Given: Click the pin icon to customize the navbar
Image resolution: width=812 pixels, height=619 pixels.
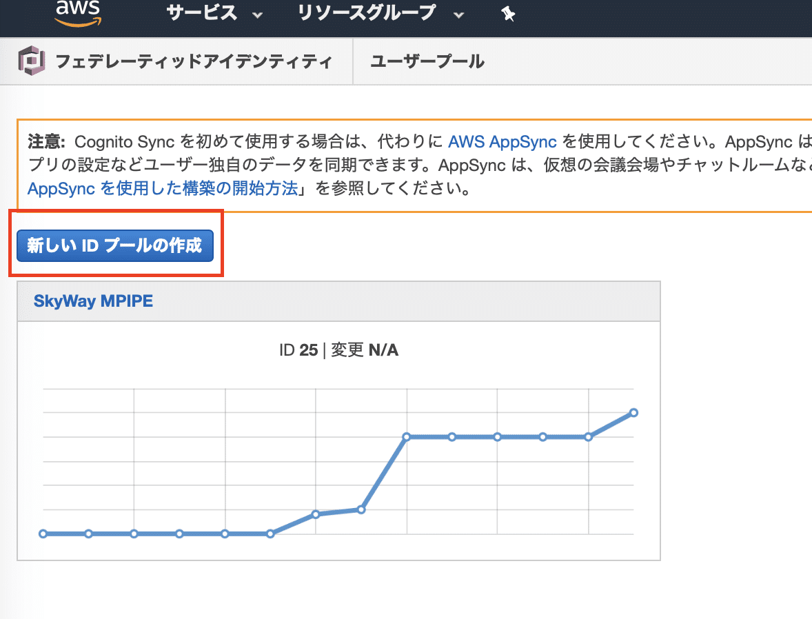Looking at the screenshot, I should click(508, 14).
